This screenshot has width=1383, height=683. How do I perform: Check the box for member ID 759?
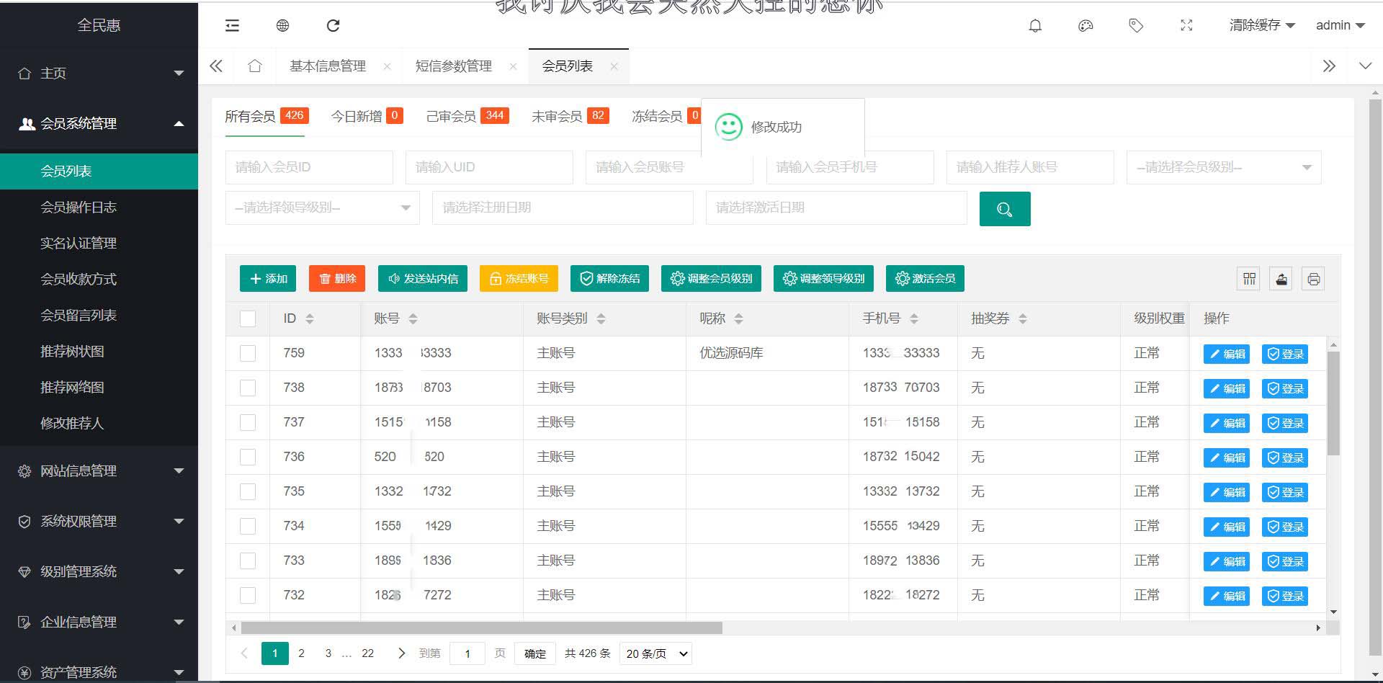248,353
